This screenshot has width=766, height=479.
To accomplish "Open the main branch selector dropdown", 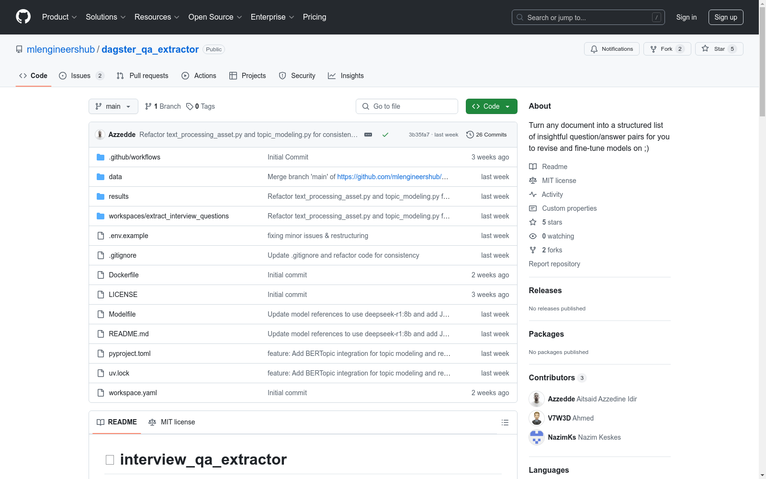I will [x=113, y=106].
